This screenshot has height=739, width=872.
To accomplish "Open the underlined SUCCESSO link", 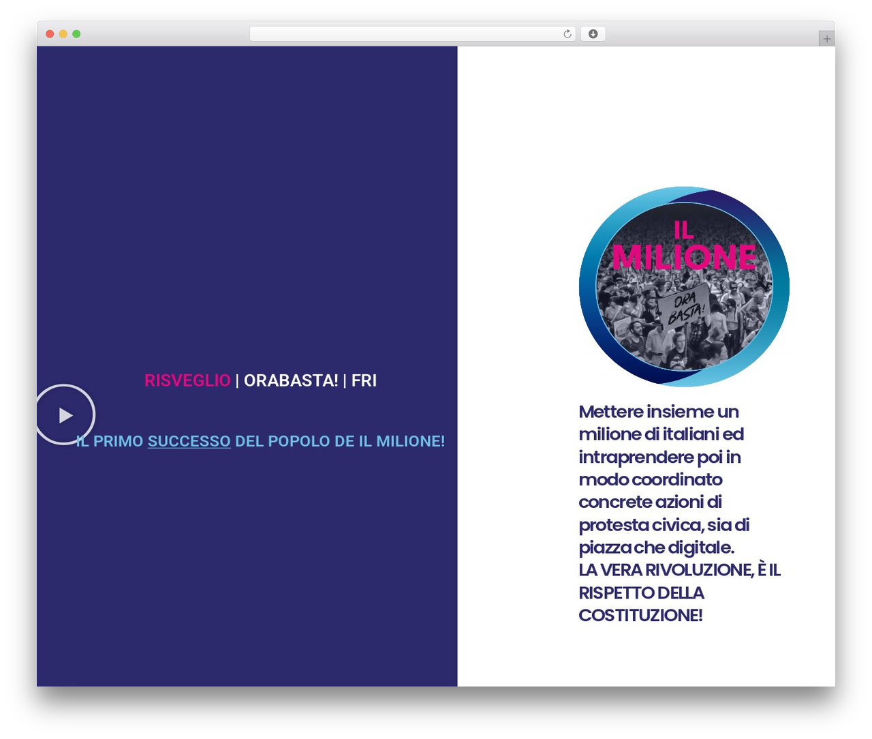I will (189, 441).
